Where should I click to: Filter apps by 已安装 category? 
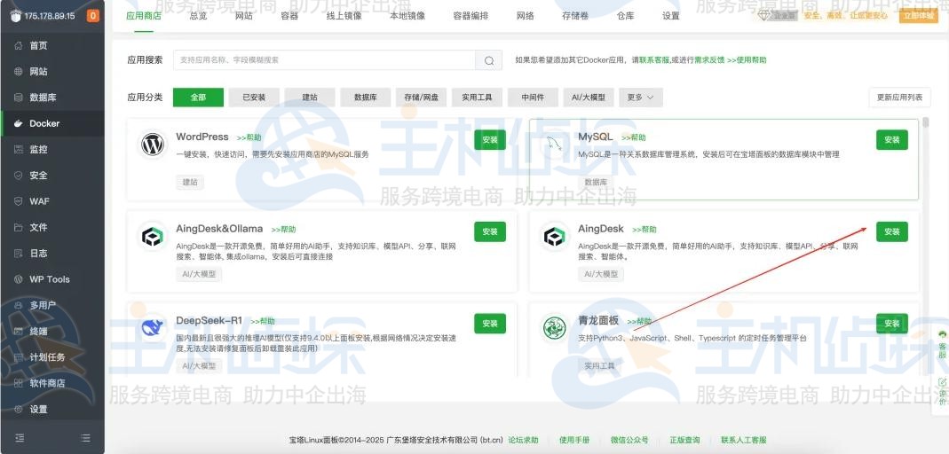[254, 98]
